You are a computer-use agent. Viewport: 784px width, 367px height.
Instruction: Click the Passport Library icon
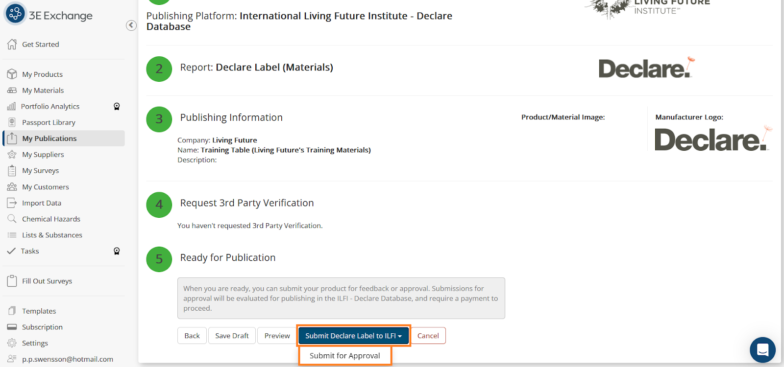tap(12, 122)
